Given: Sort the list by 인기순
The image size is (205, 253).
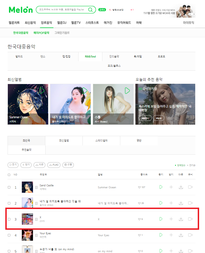Looking at the screenshot, I should click(x=192, y=165).
